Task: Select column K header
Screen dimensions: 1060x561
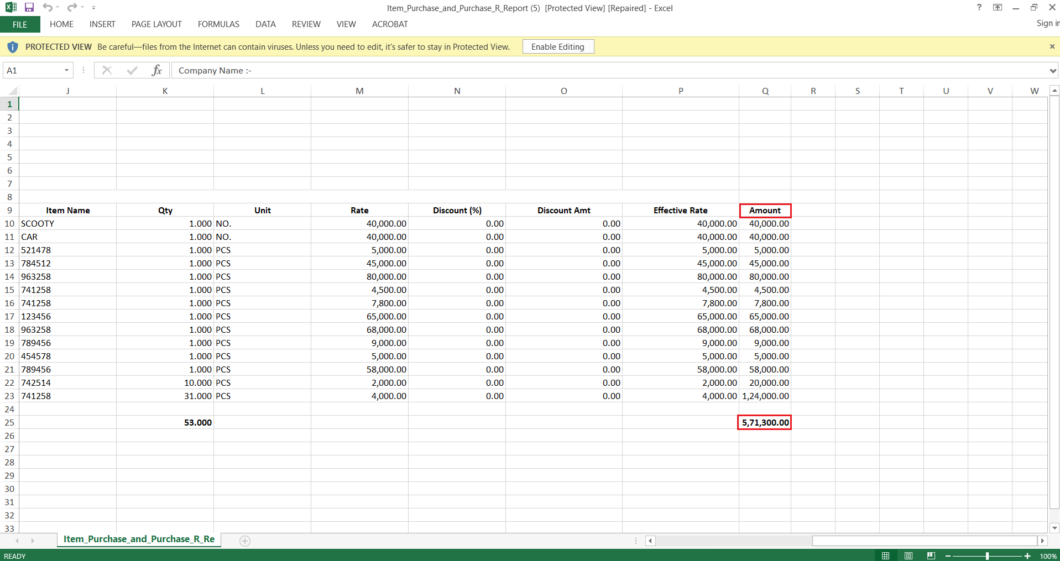Action: tap(165, 91)
